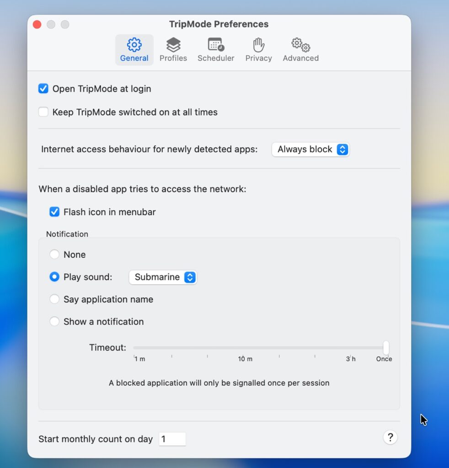Click the Profiles tab label
The width and height of the screenshot is (449, 468).
[173, 58]
